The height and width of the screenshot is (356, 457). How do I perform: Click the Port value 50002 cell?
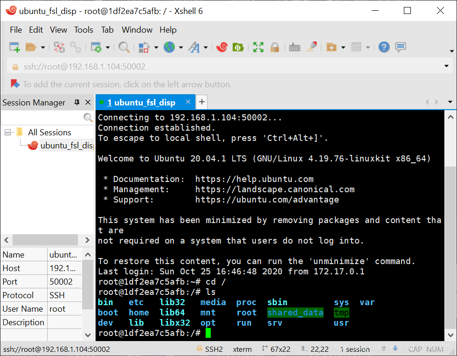point(64,282)
